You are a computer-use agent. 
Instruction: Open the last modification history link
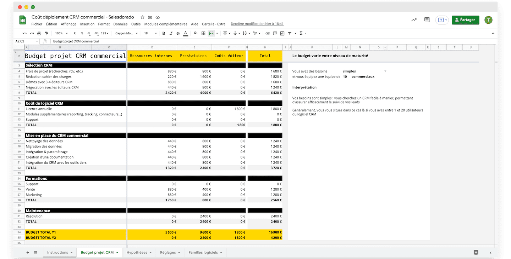tap(257, 24)
